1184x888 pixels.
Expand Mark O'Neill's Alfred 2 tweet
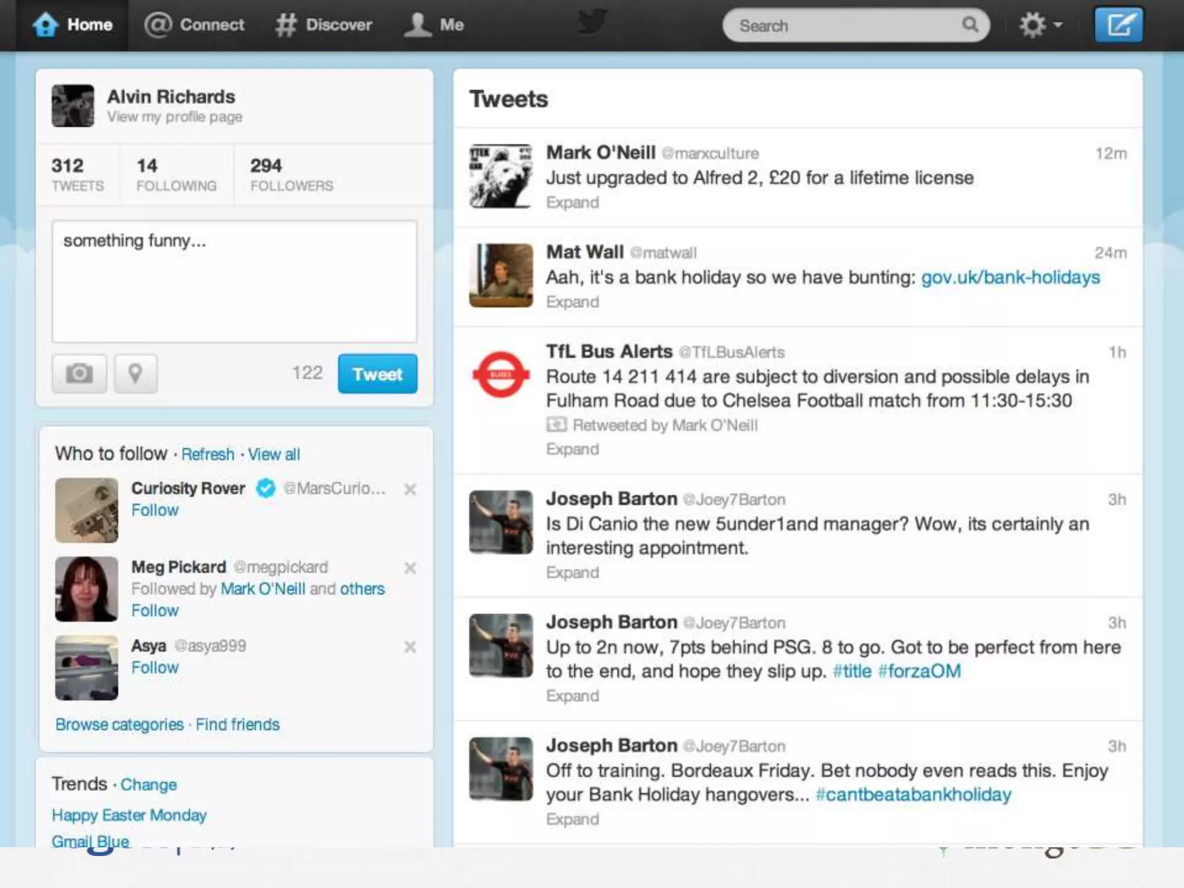click(x=572, y=202)
